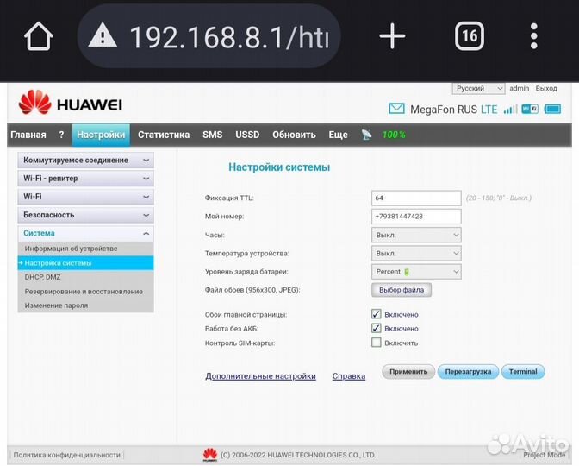579x466 pixels.
Task: Log out via Выход link
Action: (546, 88)
